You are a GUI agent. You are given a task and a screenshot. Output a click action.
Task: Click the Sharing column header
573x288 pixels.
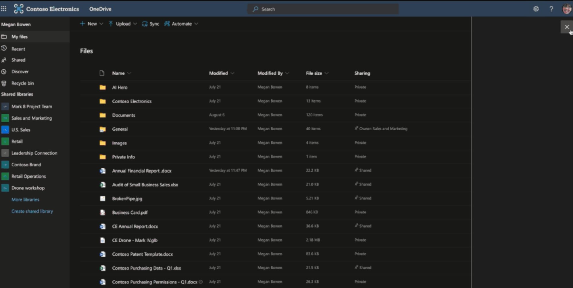click(x=362, y=73)
